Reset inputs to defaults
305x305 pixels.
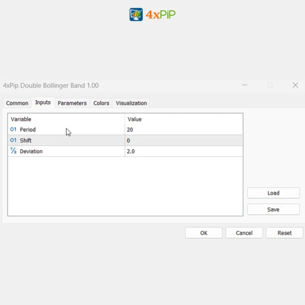point(285,233)
